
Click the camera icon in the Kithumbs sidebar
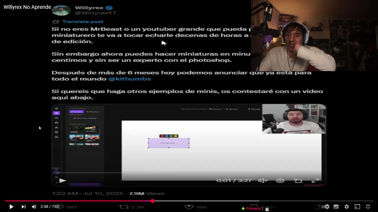tap(56, 137)
